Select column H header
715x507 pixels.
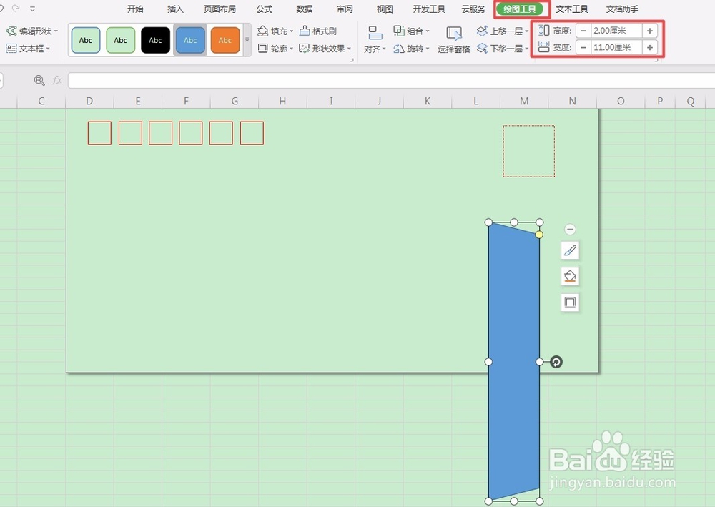[x=282, y=102]
